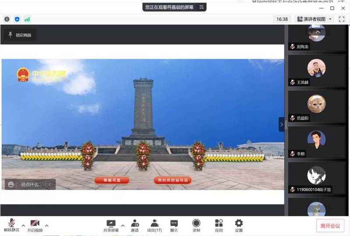Open the Members (成员) list
The image size is (350, 236).
click(x=154, y=225)
